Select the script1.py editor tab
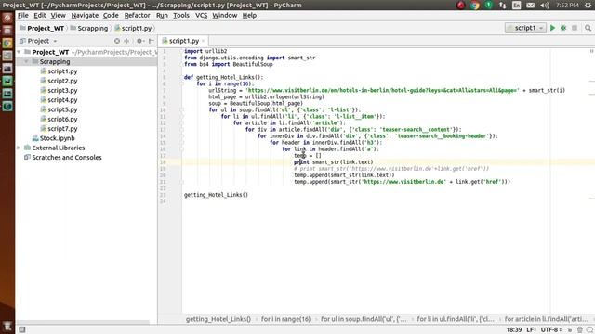The height and width of the screenshot is (334, 595). (x=184, y=41)
